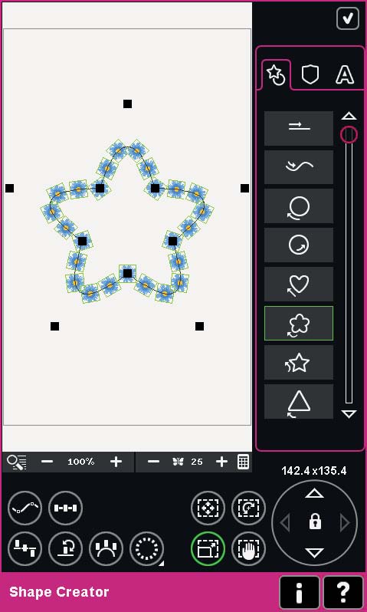Select the design angle rotate tool
Screen dimensions: 367x612
coord(66,548)
